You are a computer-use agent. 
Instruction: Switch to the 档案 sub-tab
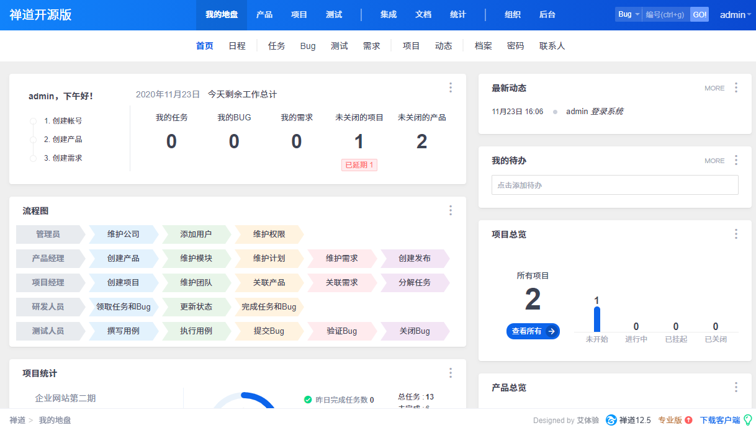coord(484,46)
